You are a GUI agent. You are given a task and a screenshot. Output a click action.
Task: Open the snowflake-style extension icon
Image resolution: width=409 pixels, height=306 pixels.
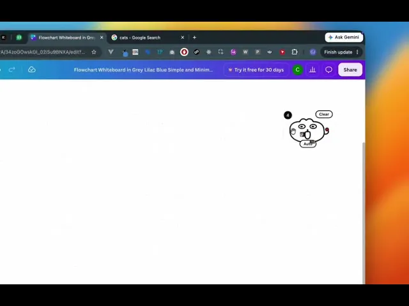[x=209, y=52]
